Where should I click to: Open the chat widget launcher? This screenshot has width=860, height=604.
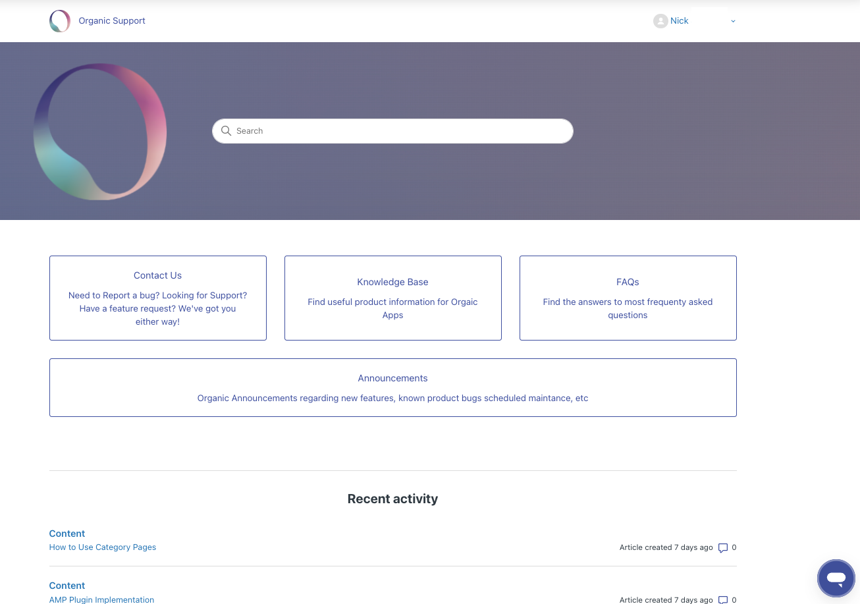point(836,578)
